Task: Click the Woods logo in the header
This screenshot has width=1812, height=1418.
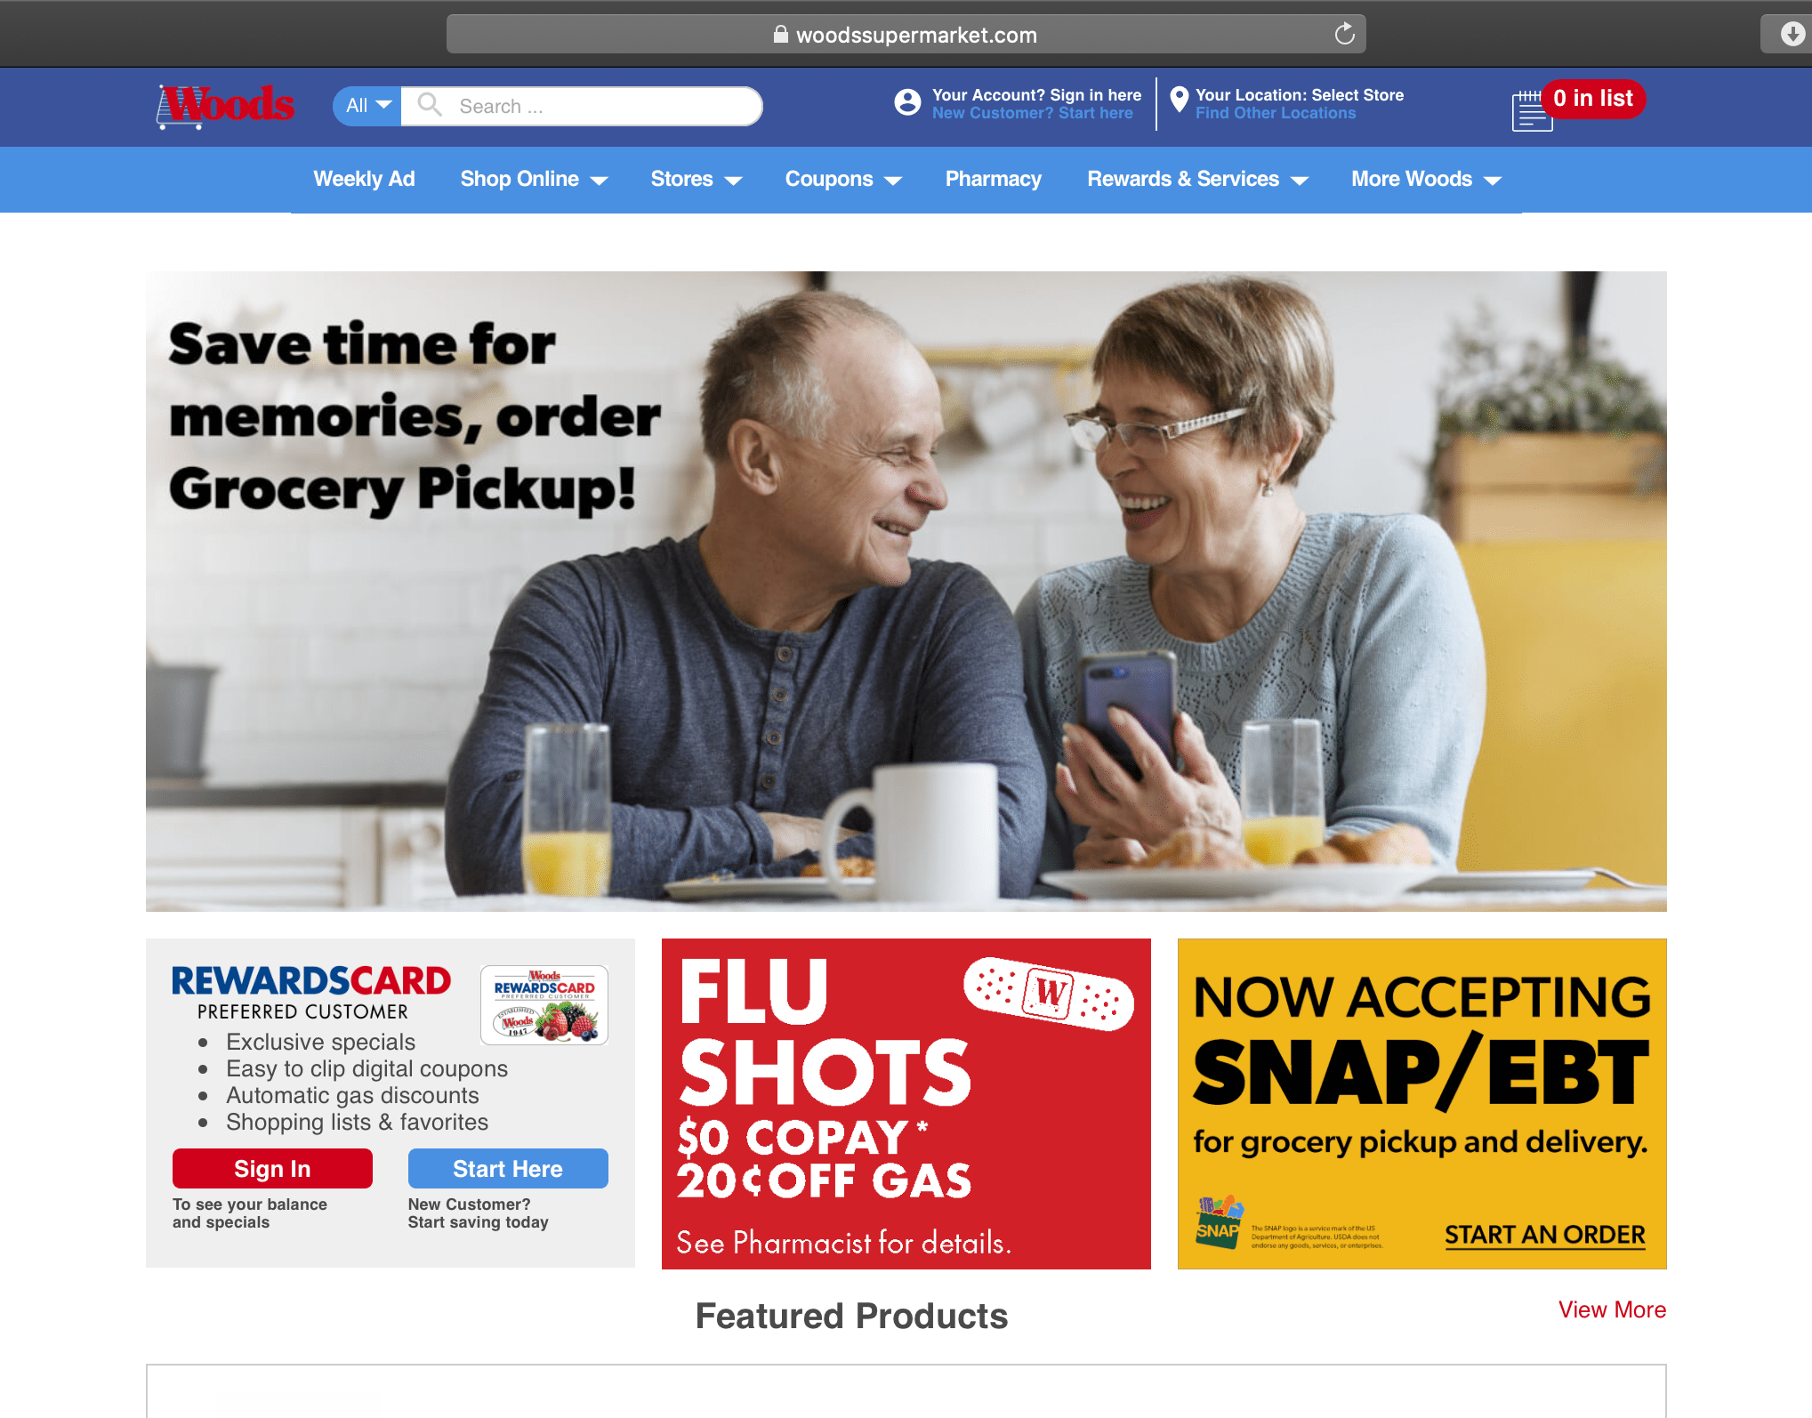Action: pos(225,107)
